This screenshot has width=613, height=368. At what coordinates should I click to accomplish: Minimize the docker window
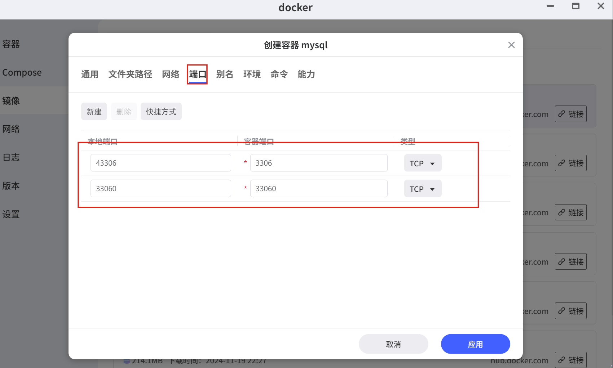(x=550, y=6)
